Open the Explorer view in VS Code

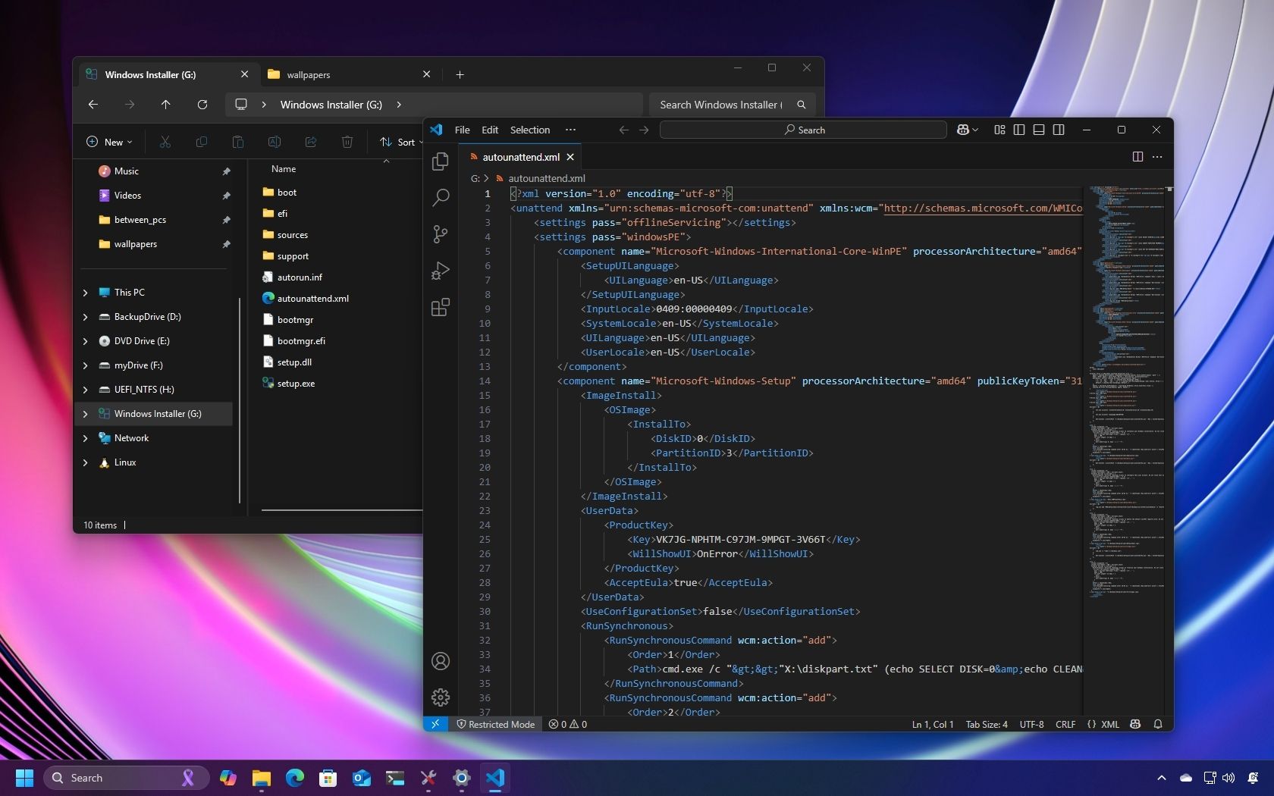(x=440, y=161)
